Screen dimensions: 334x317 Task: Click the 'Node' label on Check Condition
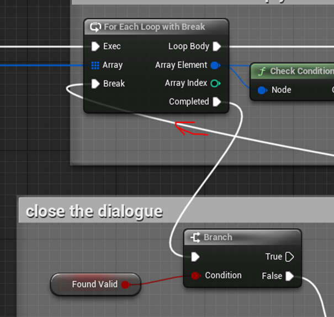282,90
